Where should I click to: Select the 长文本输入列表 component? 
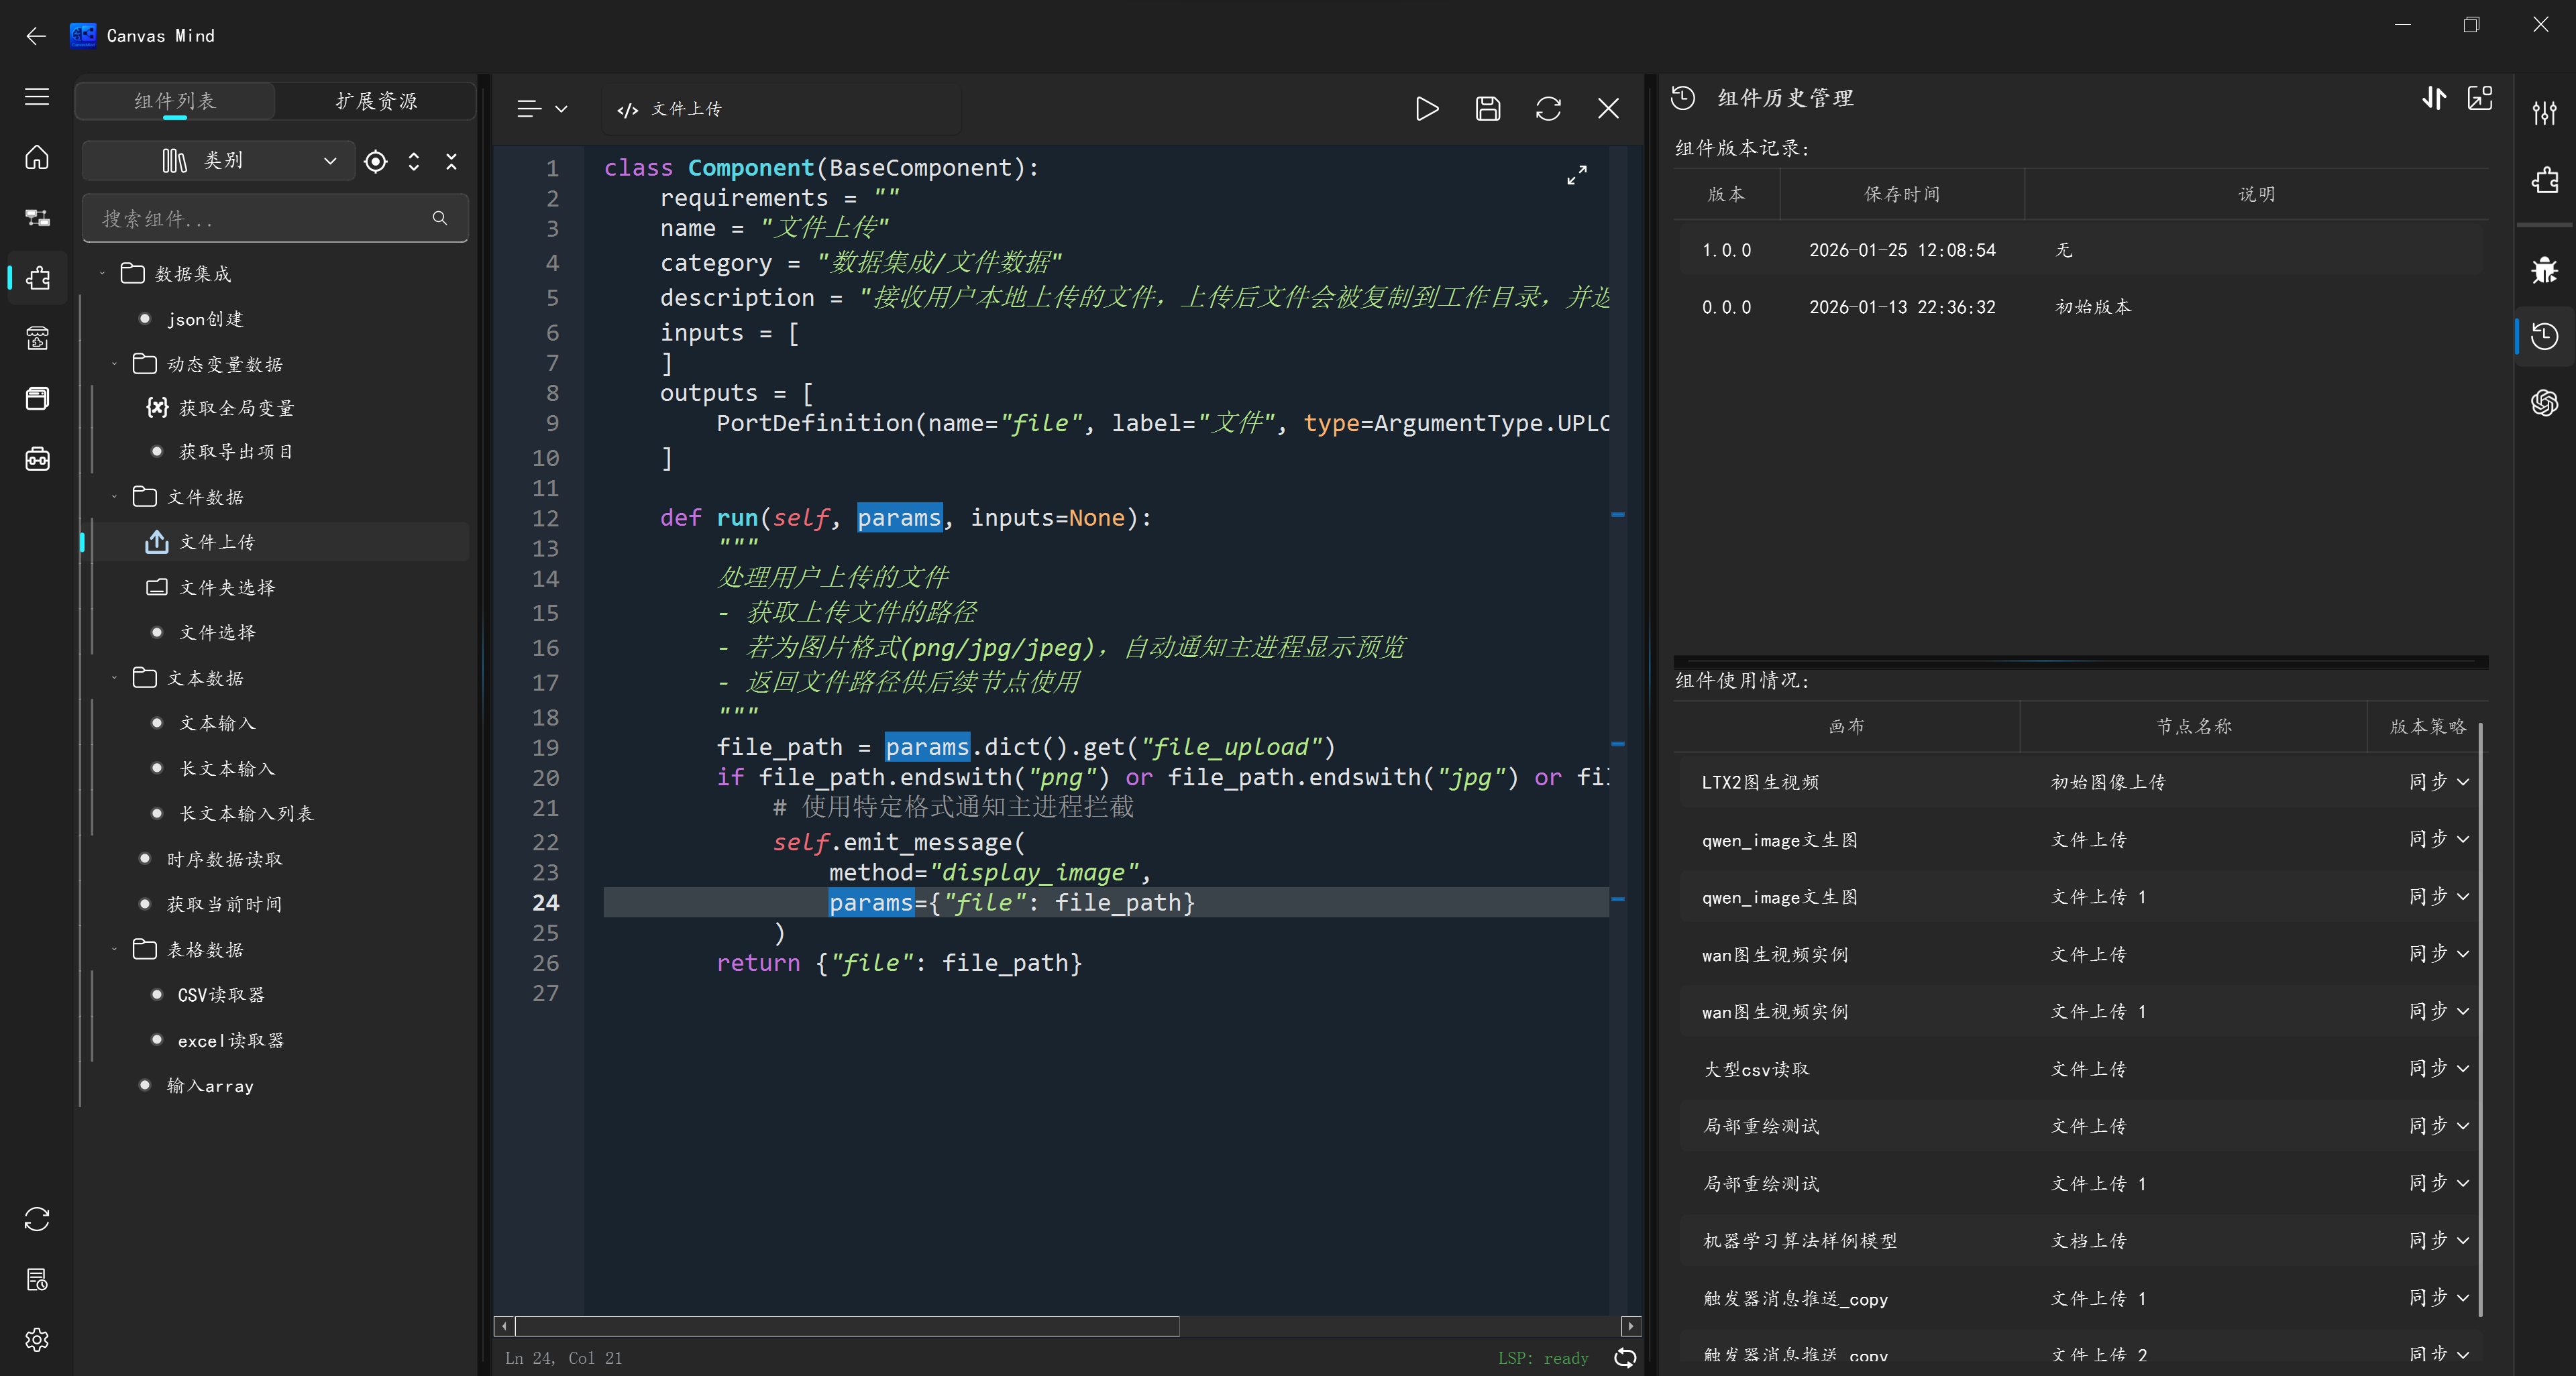(246, 813)
